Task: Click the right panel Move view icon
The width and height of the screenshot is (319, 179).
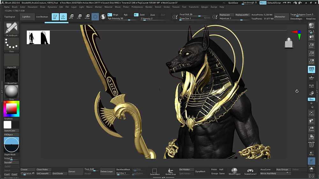Action: click(x=311, y=121)
